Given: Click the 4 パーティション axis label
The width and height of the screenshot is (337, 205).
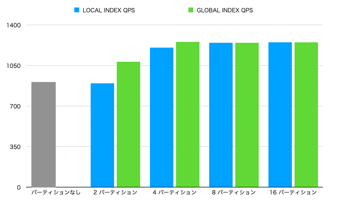Looking at the screenshot, I should (x=175, y=192).
